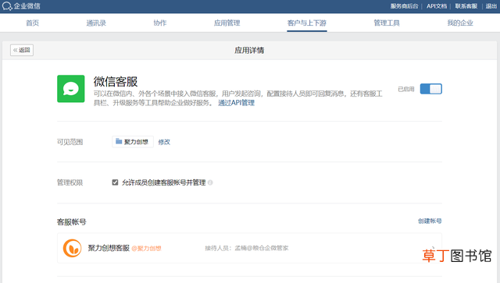500x283 pixels.
Task: Switch to the 协作 tab
Action: pyautogui.click(x=159, y=23)
